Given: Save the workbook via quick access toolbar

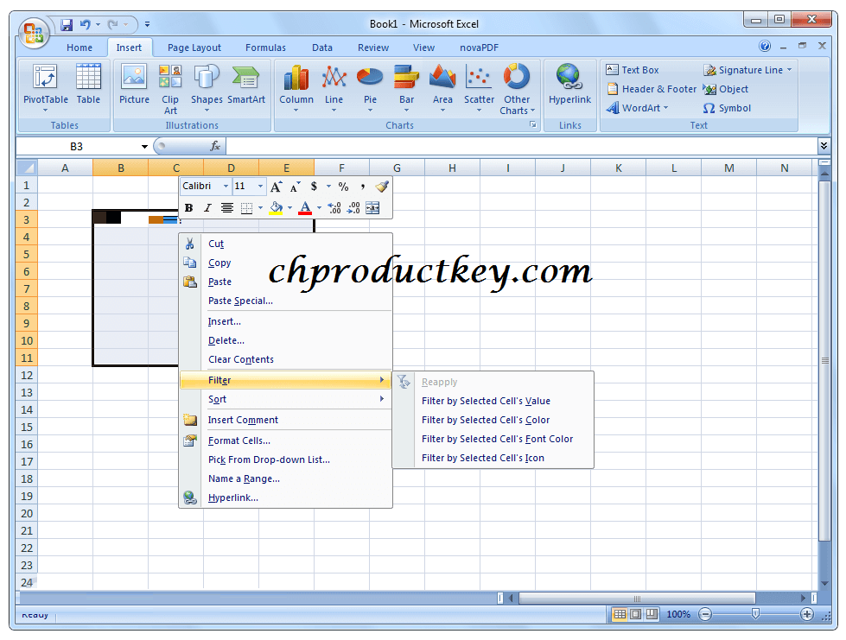Looking at the screenshot, I should [x=67, y=25].
